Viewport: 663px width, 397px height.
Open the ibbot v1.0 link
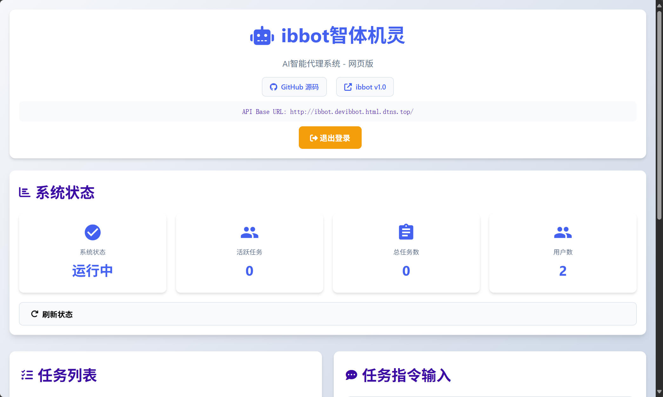click(365, 87)
